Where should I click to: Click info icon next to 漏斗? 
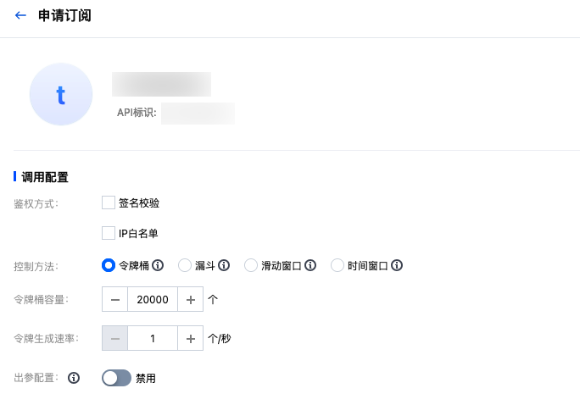point(224,265)
